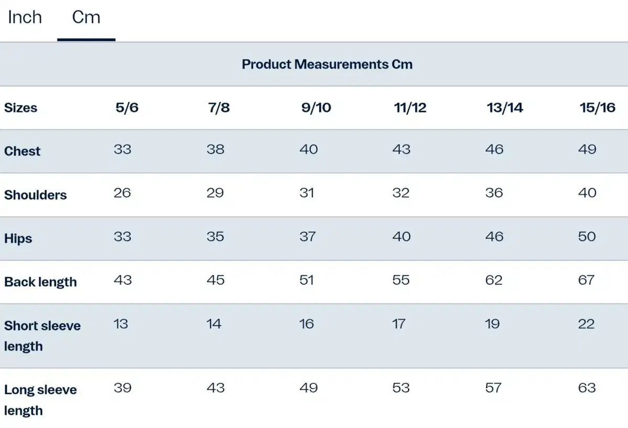Screen dimensions: 628x428
Task: Click back length value 51 for 9/10
Action: [307, 280]
